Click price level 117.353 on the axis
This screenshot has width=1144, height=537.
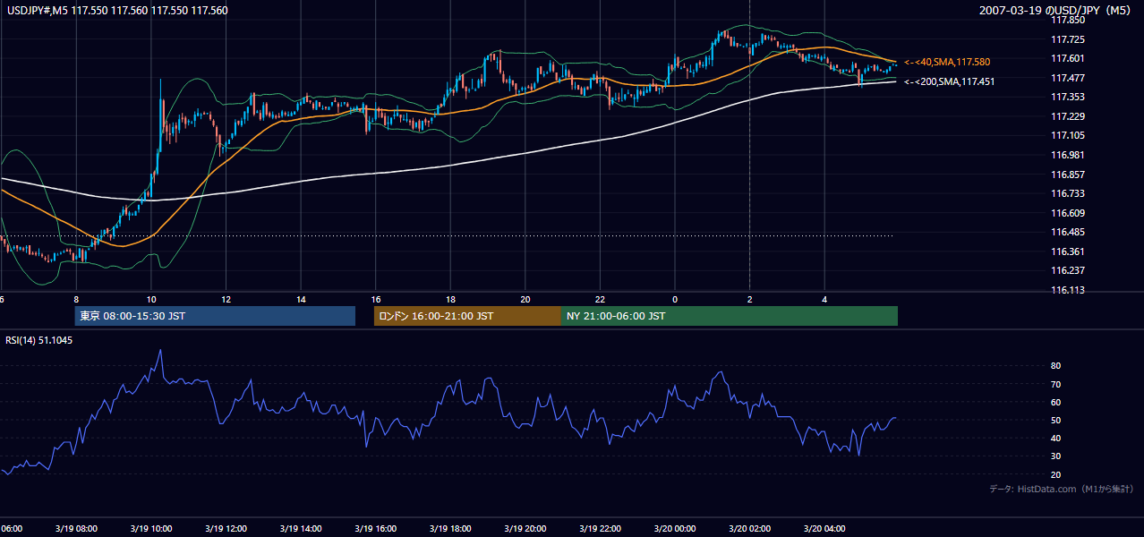tap(1067, 97)
